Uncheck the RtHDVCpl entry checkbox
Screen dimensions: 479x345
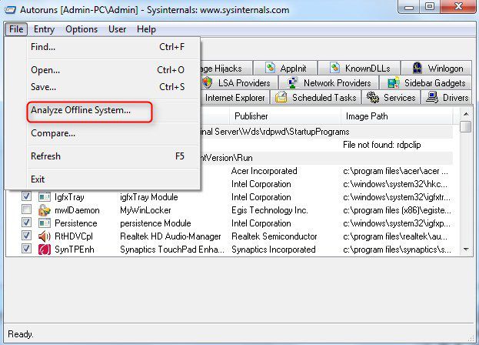pos(26,236)
